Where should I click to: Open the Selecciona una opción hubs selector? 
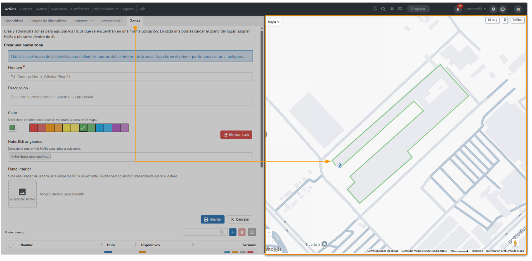(x=130, y=157)
